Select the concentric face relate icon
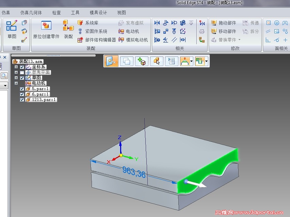Image resolution: width=290 pixels, height=217 pixels. [x=276, y=23]
